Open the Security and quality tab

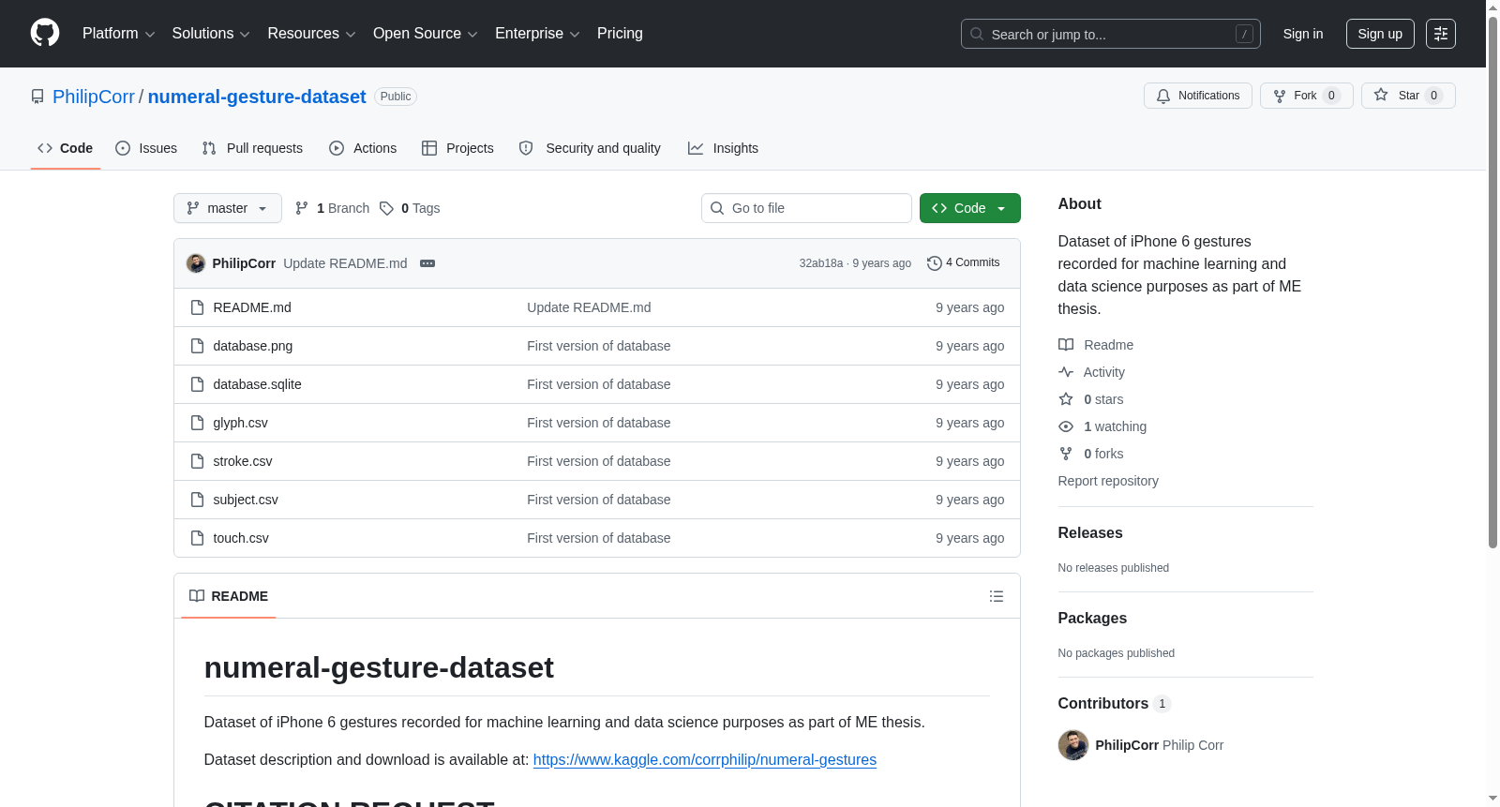click(x=590, y=148)
